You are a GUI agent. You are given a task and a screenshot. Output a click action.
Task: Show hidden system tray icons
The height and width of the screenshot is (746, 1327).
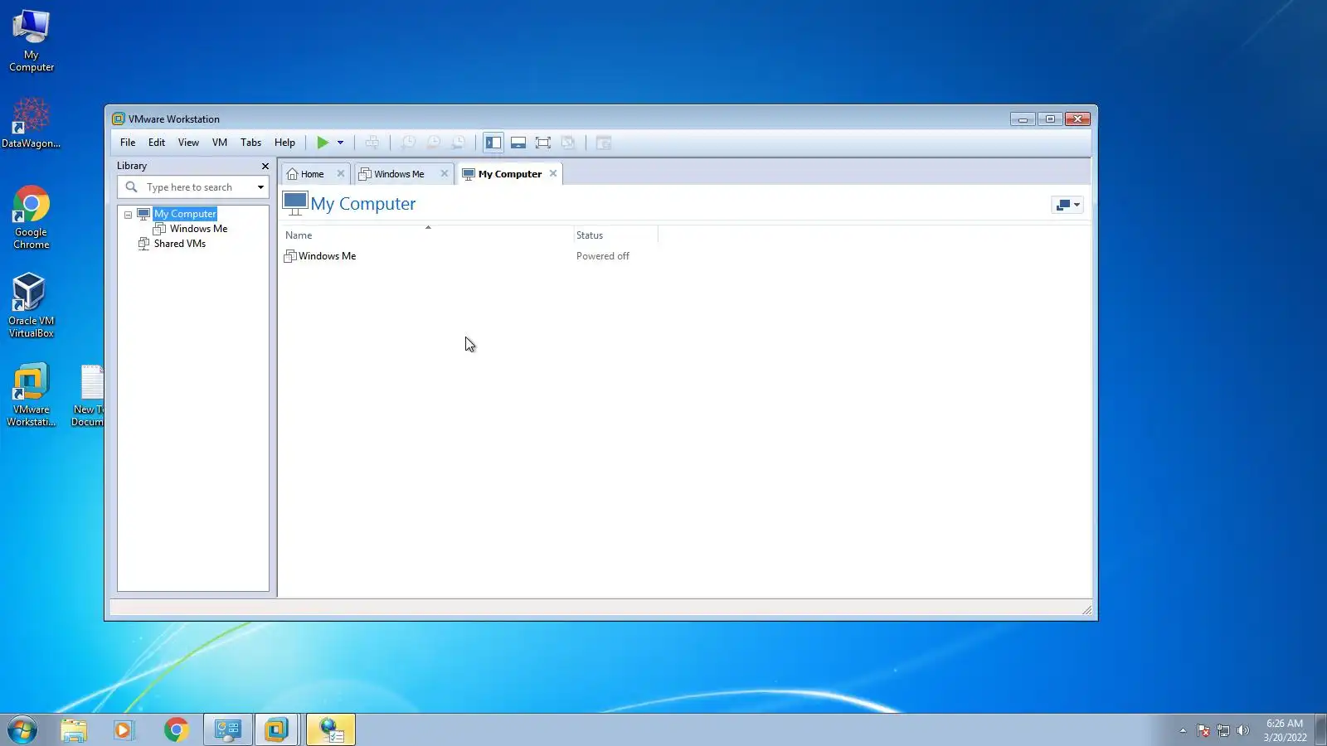pyautogui.click(x=1183, y=730)
